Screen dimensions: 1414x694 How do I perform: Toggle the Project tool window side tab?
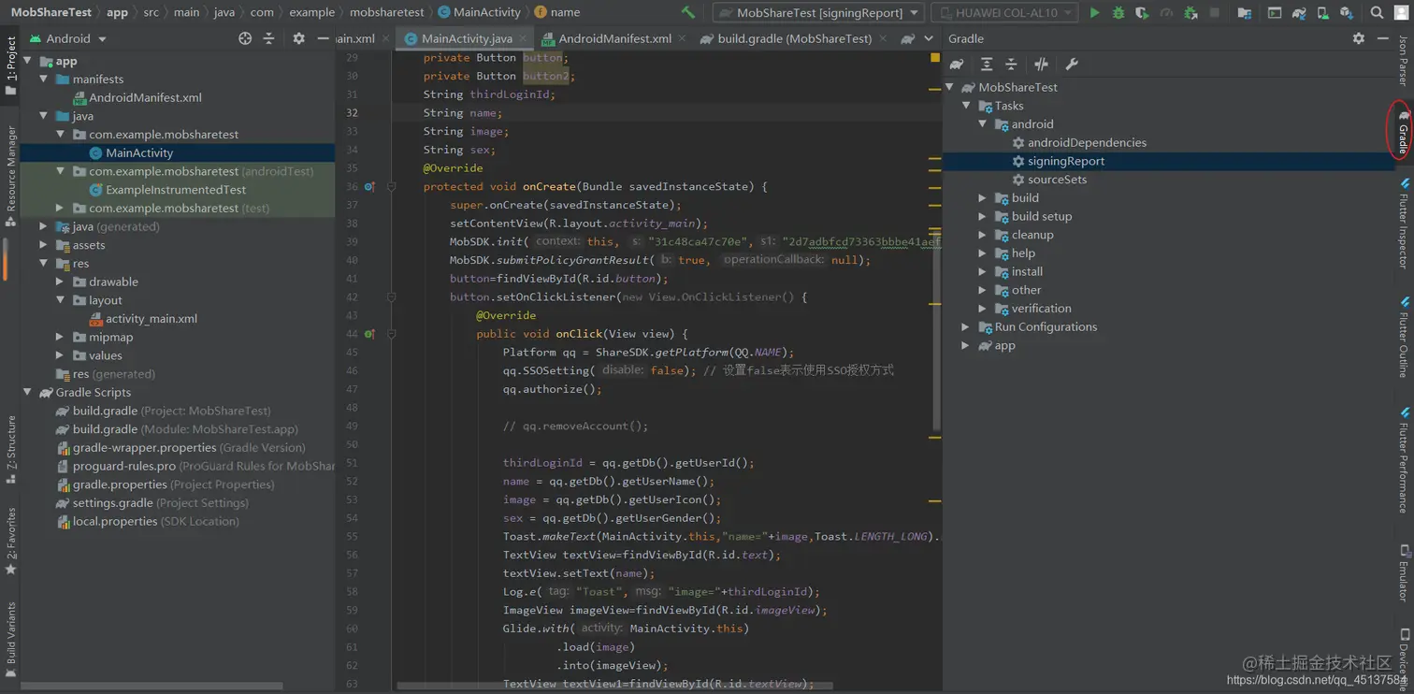[x=11, y=65]
